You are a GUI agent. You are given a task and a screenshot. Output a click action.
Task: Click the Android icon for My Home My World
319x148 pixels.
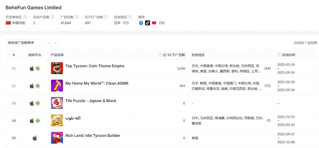pyautogui.click(x=38, y=86)
